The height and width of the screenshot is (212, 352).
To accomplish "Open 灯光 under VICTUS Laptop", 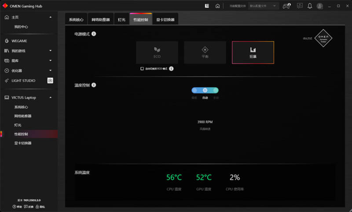I will 18,125.
